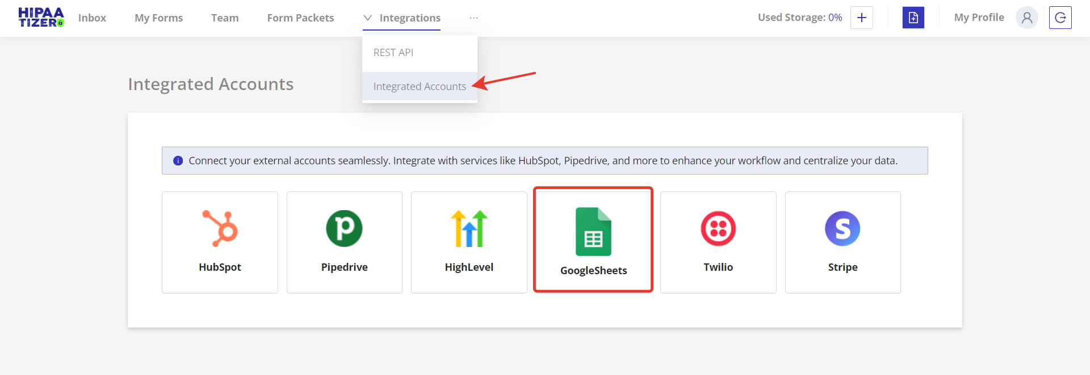Click the Integrated Accounts page heading
The height and width of the screenshot is (375, 1090).
click(x=211, y=84)
